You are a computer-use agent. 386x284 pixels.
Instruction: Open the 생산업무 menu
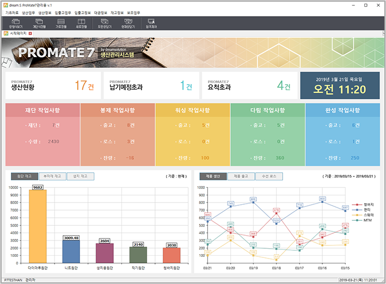pos(28,13)
